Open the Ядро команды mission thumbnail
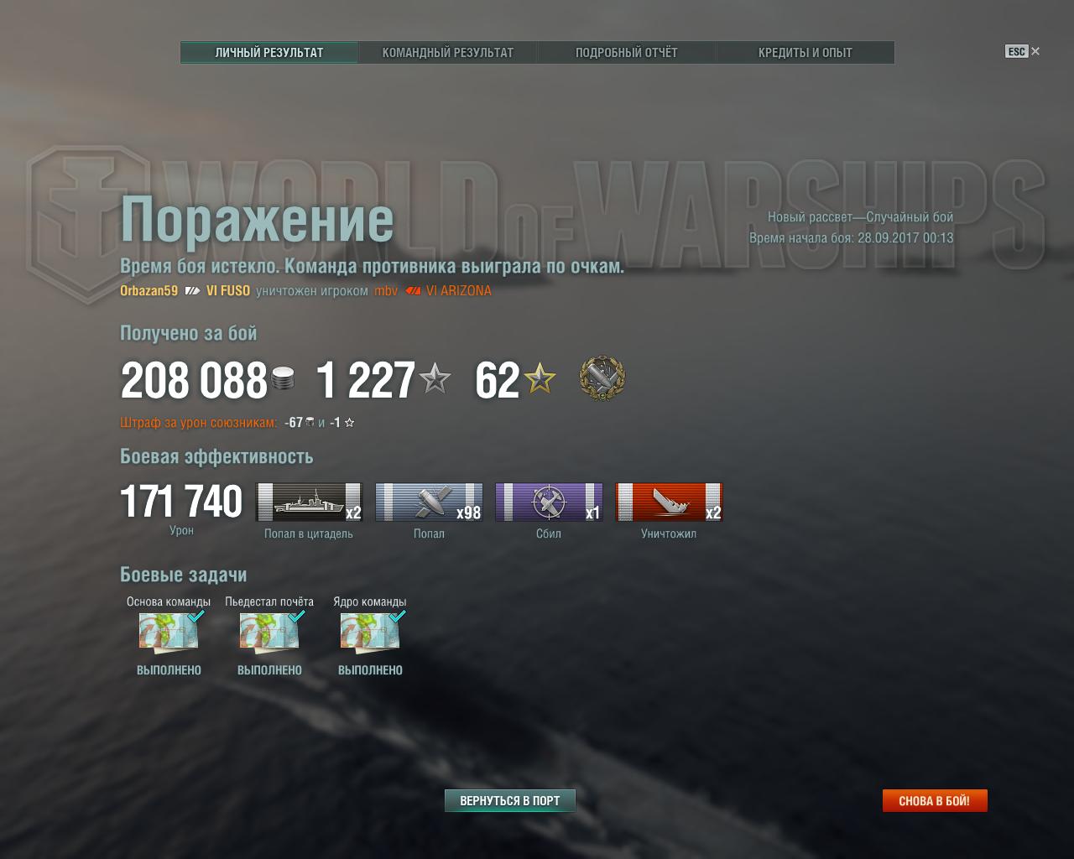Screen dimensions: 1074x859 click(x=370, y=633)
